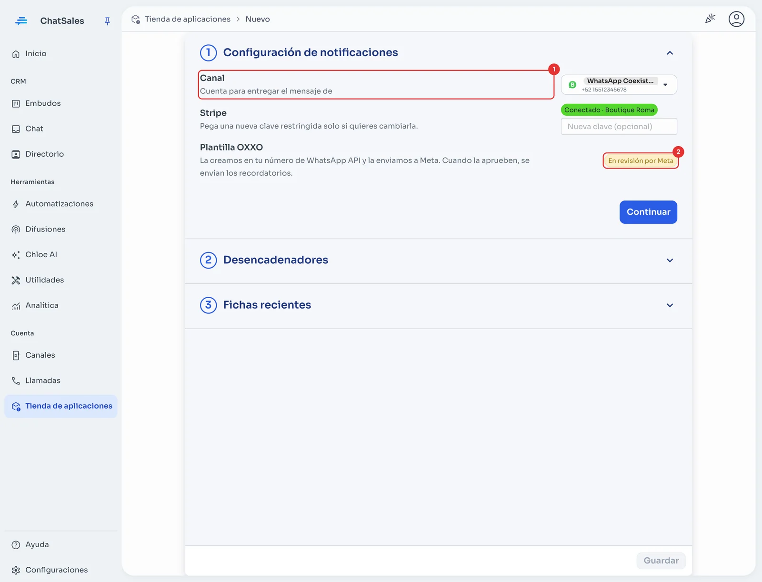
Task: Collapse the Configuración de notificaciones section
Action: 670,53
